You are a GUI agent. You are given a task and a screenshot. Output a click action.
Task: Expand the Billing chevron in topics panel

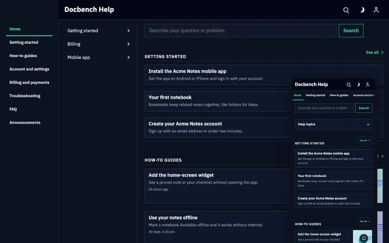pyautogui.click(x=128, y=44)
